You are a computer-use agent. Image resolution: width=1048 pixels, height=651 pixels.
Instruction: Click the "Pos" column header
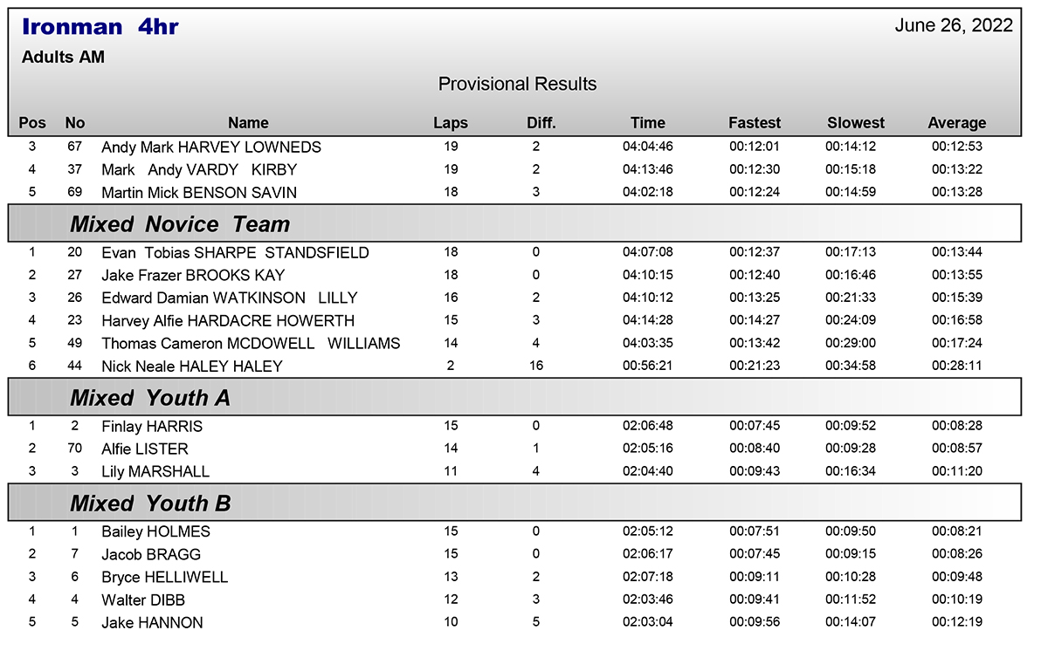coord(32,123)
